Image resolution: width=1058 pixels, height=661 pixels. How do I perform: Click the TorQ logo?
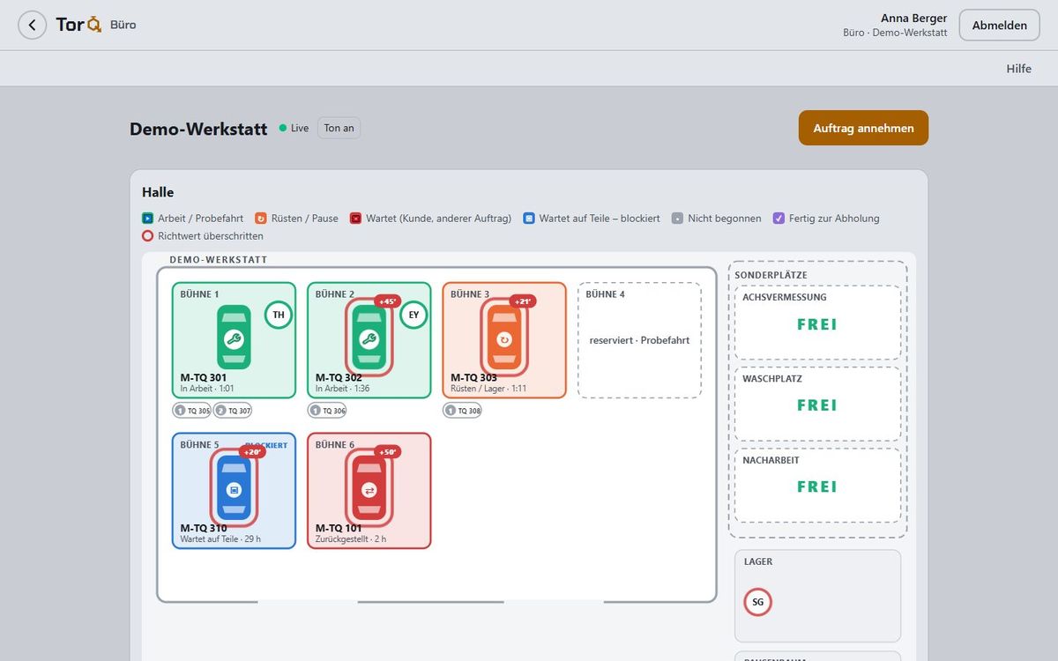click(79, 25)
